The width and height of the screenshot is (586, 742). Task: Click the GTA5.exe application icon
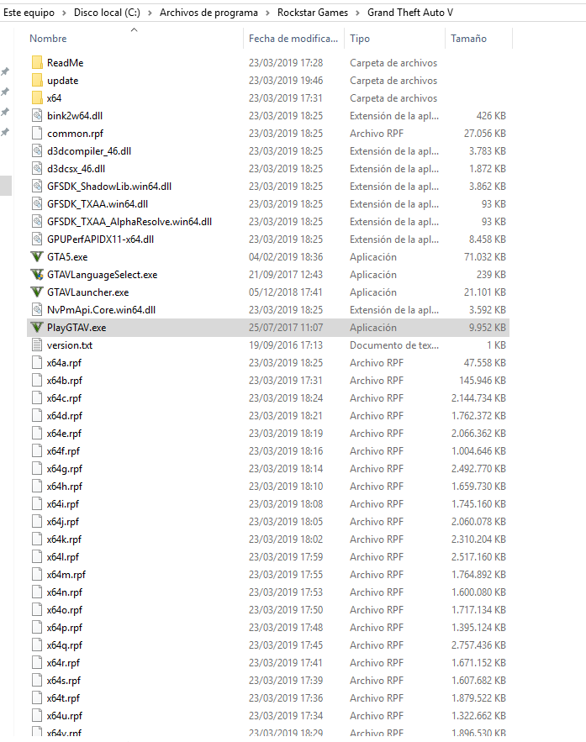click(37, 257)
